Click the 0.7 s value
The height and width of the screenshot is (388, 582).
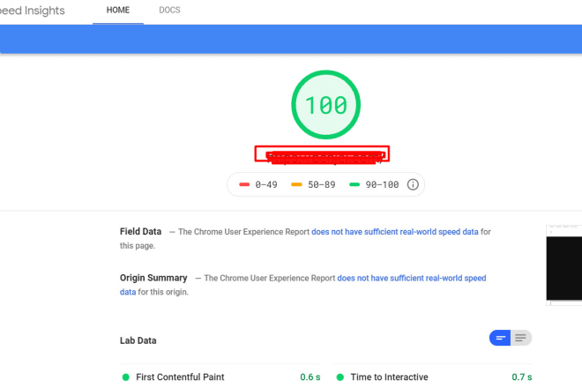point(522,377)
